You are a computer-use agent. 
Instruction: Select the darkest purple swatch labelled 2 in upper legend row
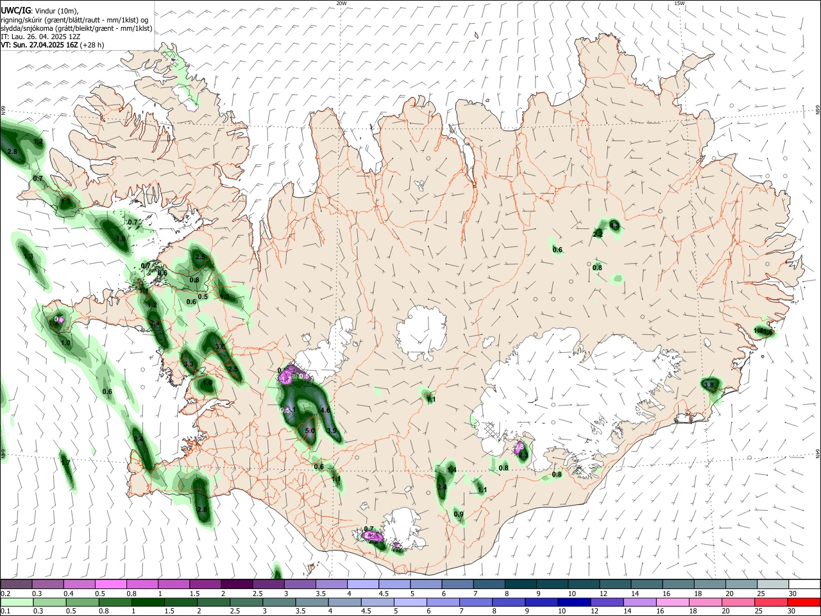pos(237,584)
